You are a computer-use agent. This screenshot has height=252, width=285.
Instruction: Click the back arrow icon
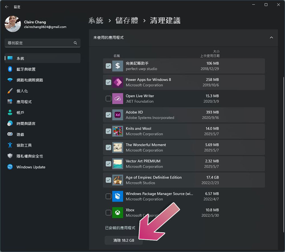click(7, 7)
